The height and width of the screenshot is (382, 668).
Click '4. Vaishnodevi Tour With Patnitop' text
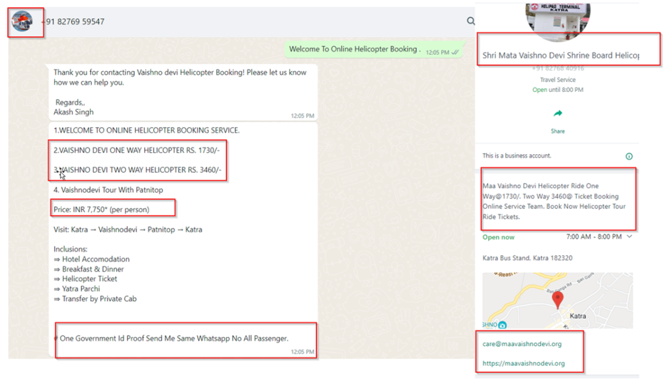click(108, 190)
